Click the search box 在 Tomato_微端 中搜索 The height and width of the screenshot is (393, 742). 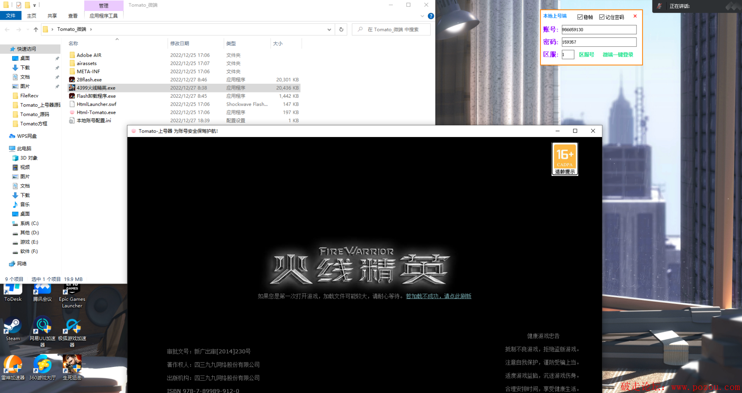click(x=391, y=29)
